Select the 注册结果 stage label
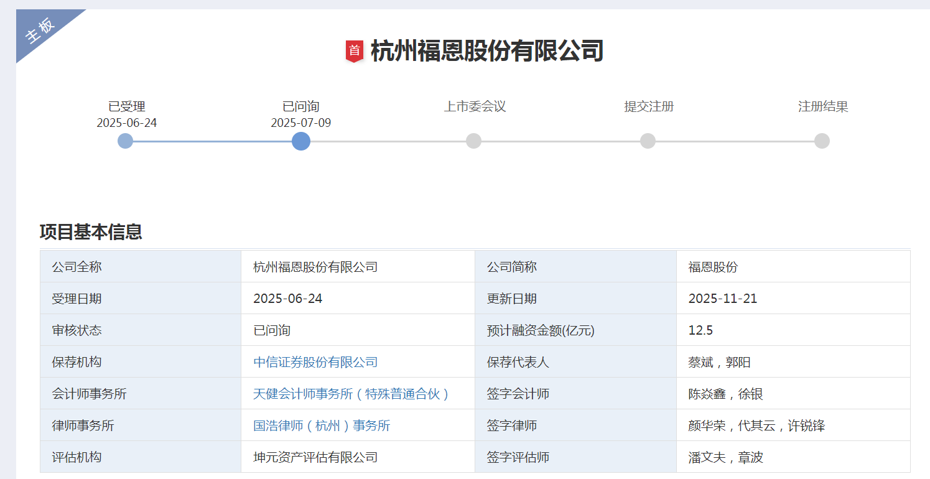The image size is (930, 479). click(x=822, y=106)
